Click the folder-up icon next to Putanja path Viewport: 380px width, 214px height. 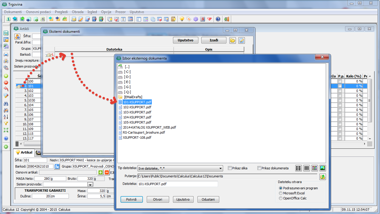[x=322, y=177]
